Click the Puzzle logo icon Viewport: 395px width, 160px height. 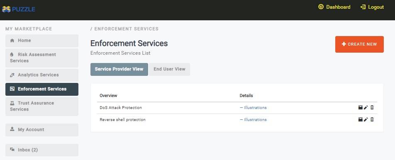(x=6, y=9)
